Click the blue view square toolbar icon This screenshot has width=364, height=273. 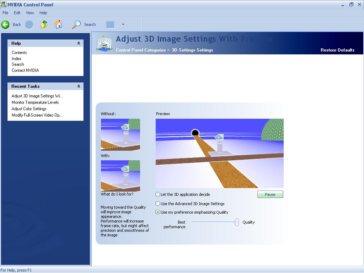coord(110,25)
